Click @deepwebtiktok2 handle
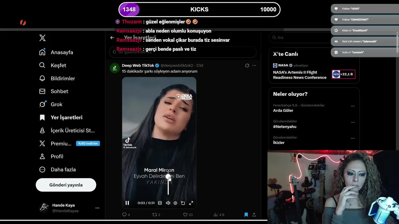 coord(177,65)
